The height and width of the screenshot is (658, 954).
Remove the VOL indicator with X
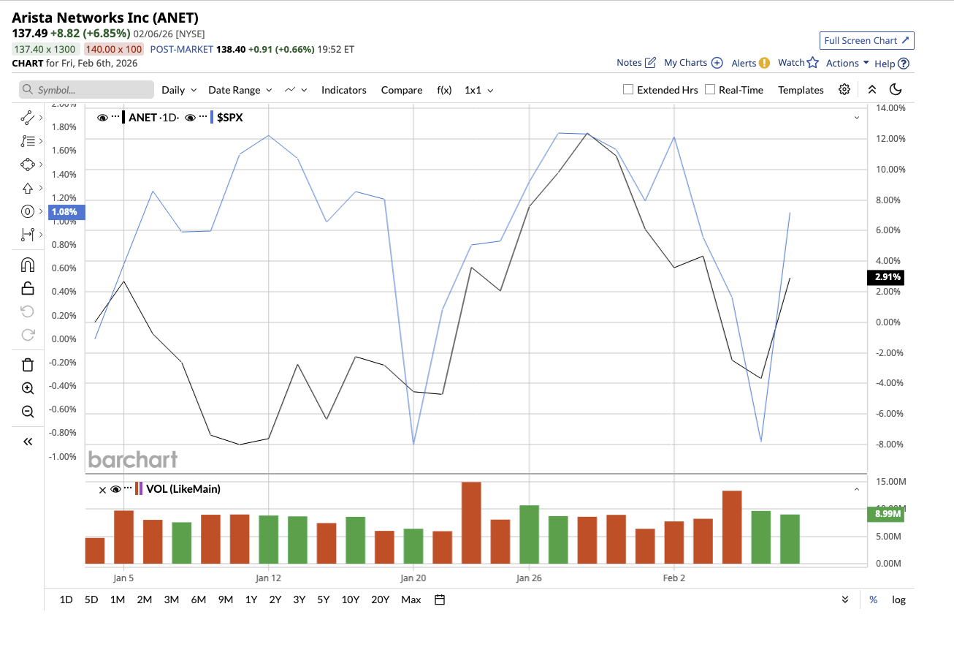tap(102, 489)
